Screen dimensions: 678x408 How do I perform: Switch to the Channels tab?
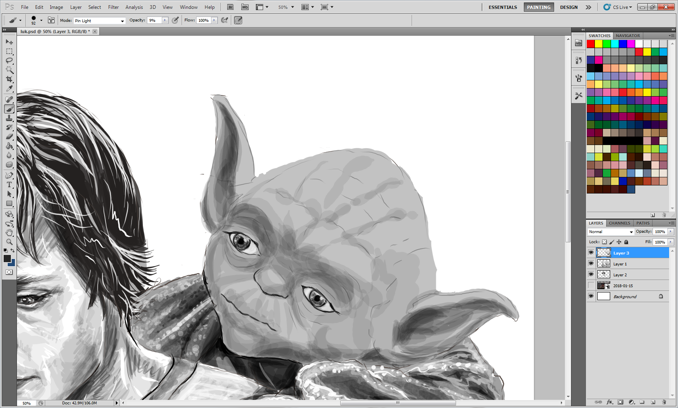click(619, 223)
